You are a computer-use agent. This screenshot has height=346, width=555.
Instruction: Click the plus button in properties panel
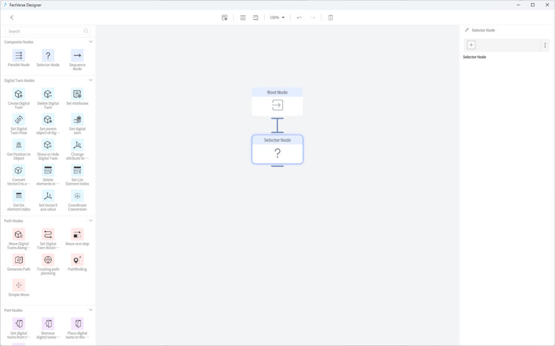[471, 45]
